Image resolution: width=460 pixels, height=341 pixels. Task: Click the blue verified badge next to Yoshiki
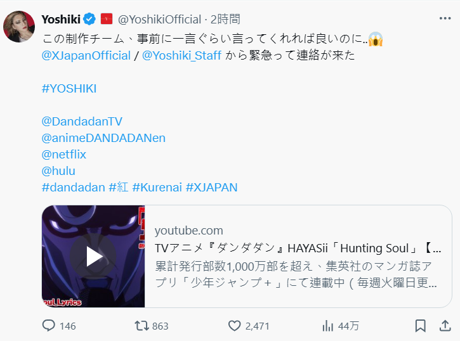(x=89, y=20)
